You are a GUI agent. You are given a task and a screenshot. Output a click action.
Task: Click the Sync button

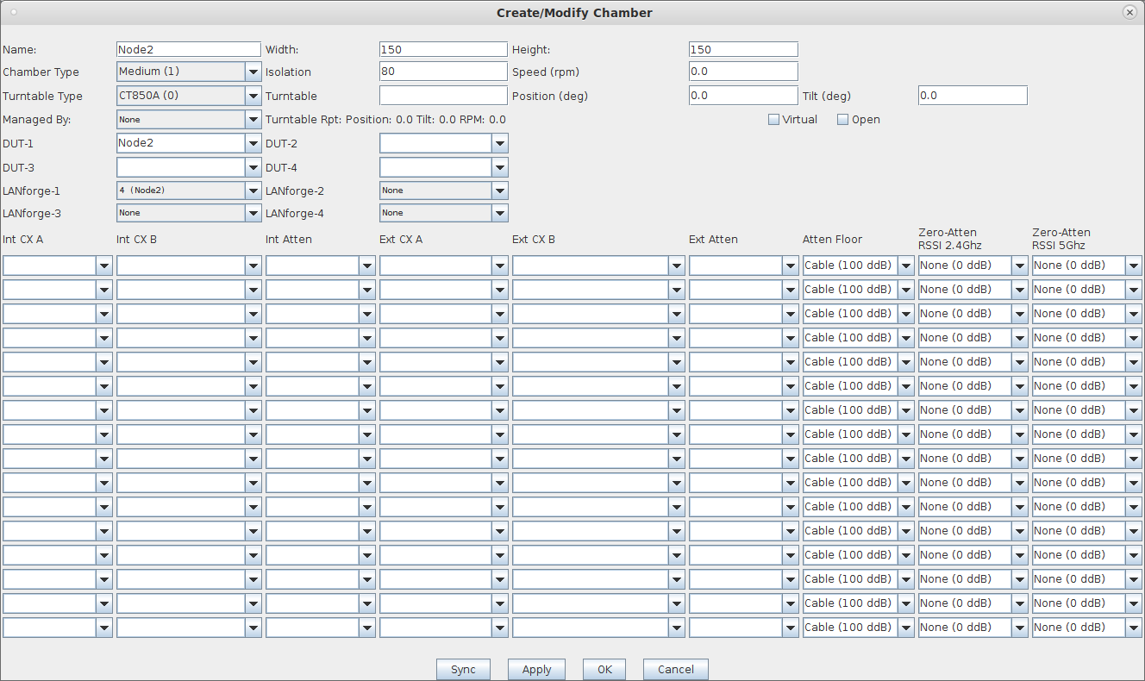tap(463, 669)
